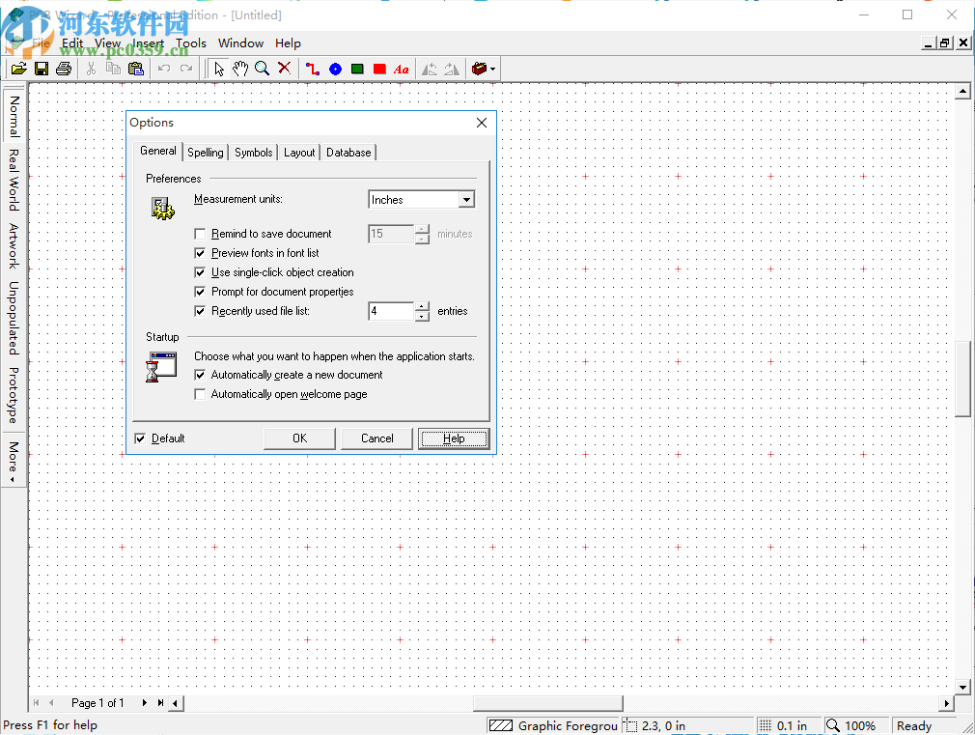Select the red track routing tool
Screen dimensions: 975x735
(312, 69)
